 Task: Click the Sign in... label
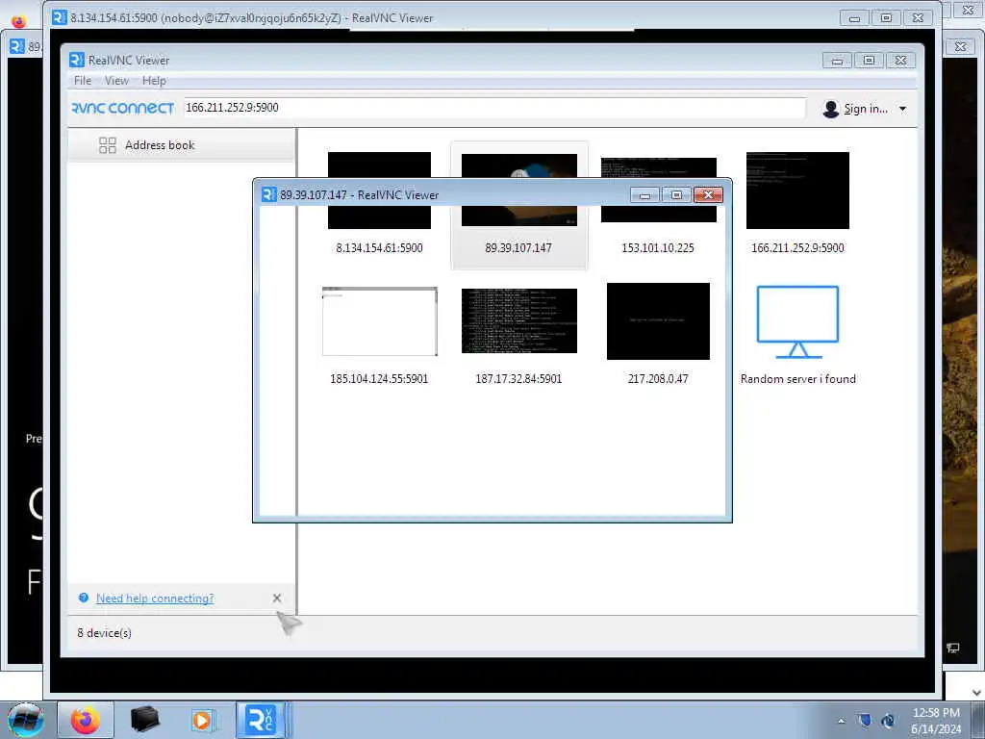click(866, 109)
